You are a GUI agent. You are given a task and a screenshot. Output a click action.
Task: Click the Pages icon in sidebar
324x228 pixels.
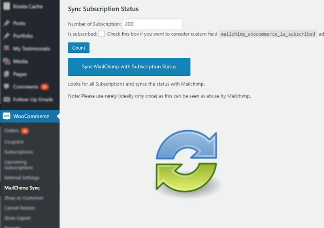[x=6, y=74]
